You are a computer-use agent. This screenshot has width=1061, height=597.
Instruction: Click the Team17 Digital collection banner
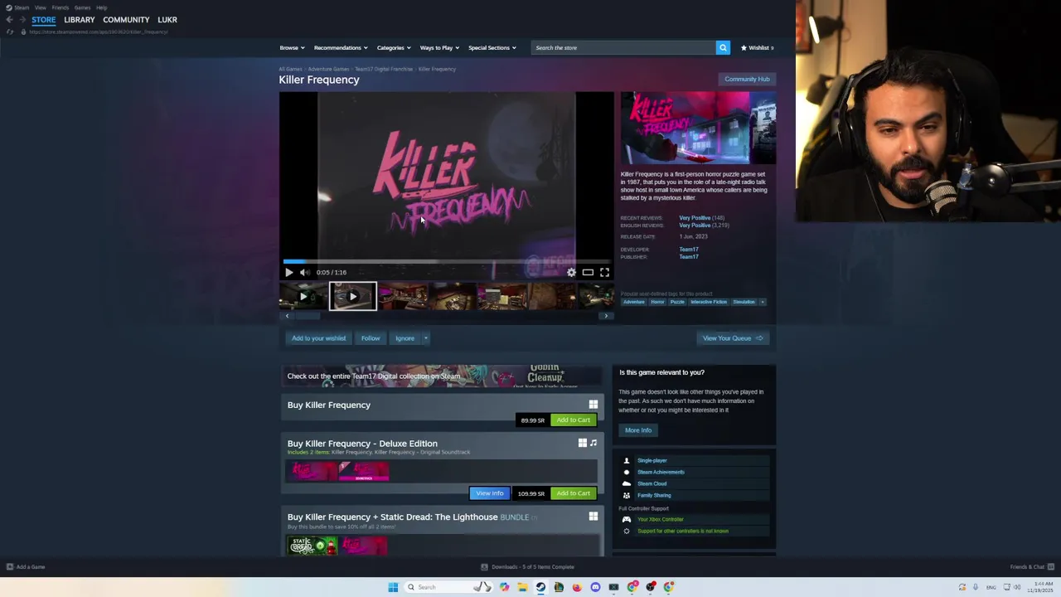click(442, 376)
